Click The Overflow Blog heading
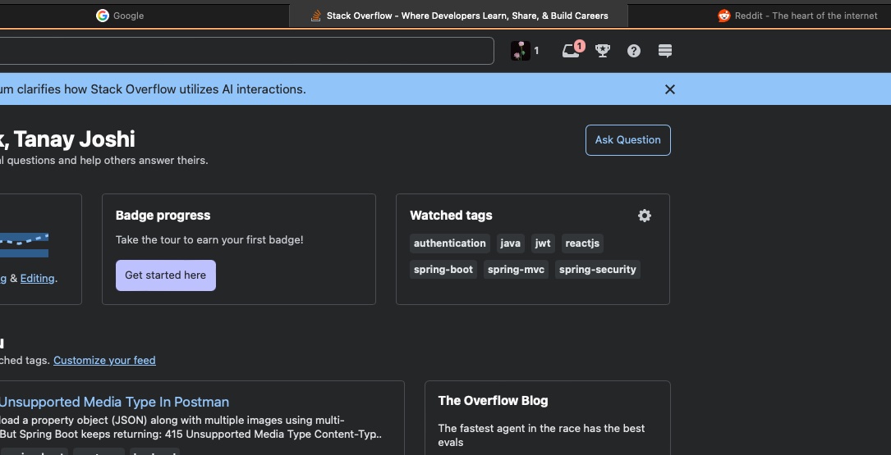Viewport: 891px width, 455px height. (x=493, y=401)
